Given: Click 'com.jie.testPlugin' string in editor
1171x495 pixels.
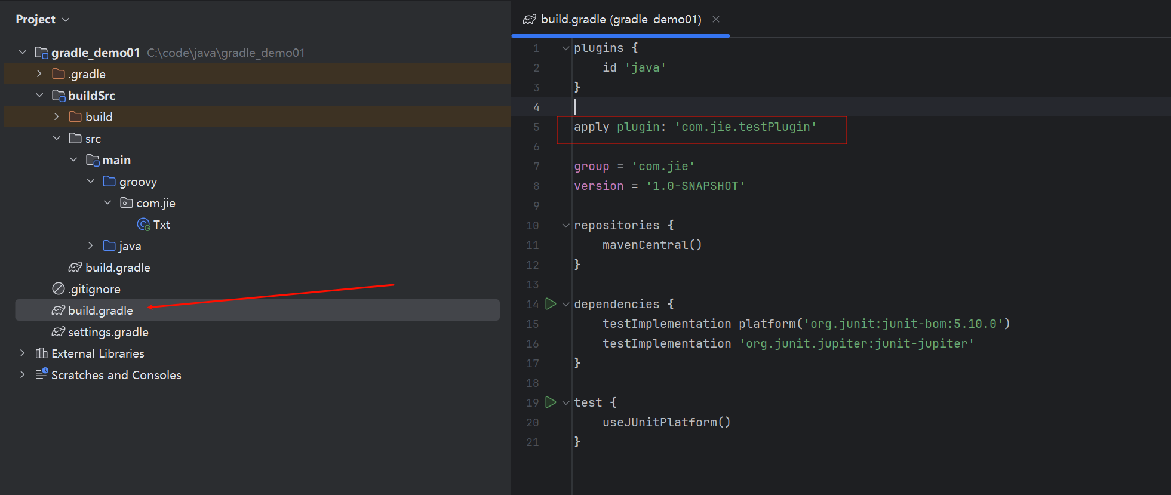Looking at the screenshot, I should pyautogui.click(x=746, y=127).
